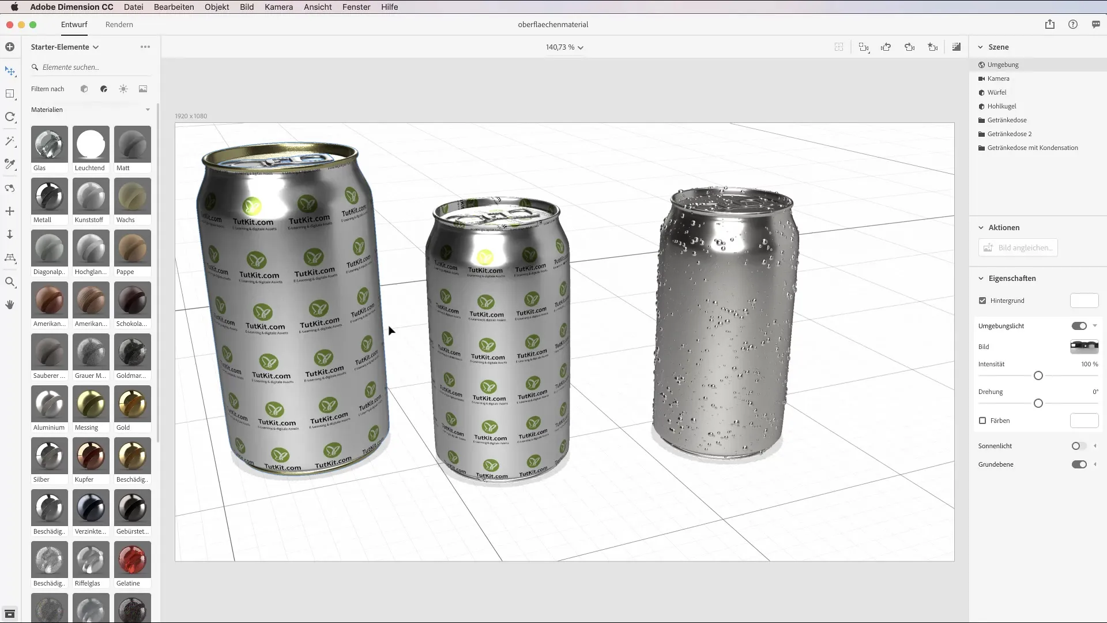Toggle the Umgebungslicht switch

point(1079,326)
